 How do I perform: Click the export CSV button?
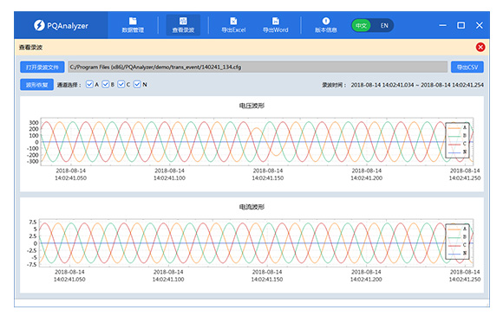coord(467,68)
